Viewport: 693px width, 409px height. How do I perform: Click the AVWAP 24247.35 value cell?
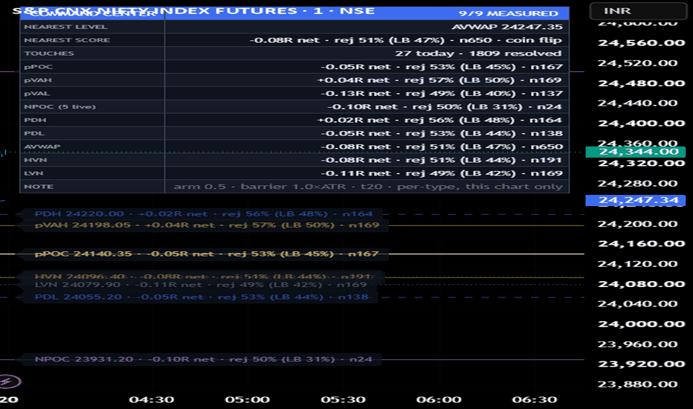pyautogui.click(x=507, y=27)
